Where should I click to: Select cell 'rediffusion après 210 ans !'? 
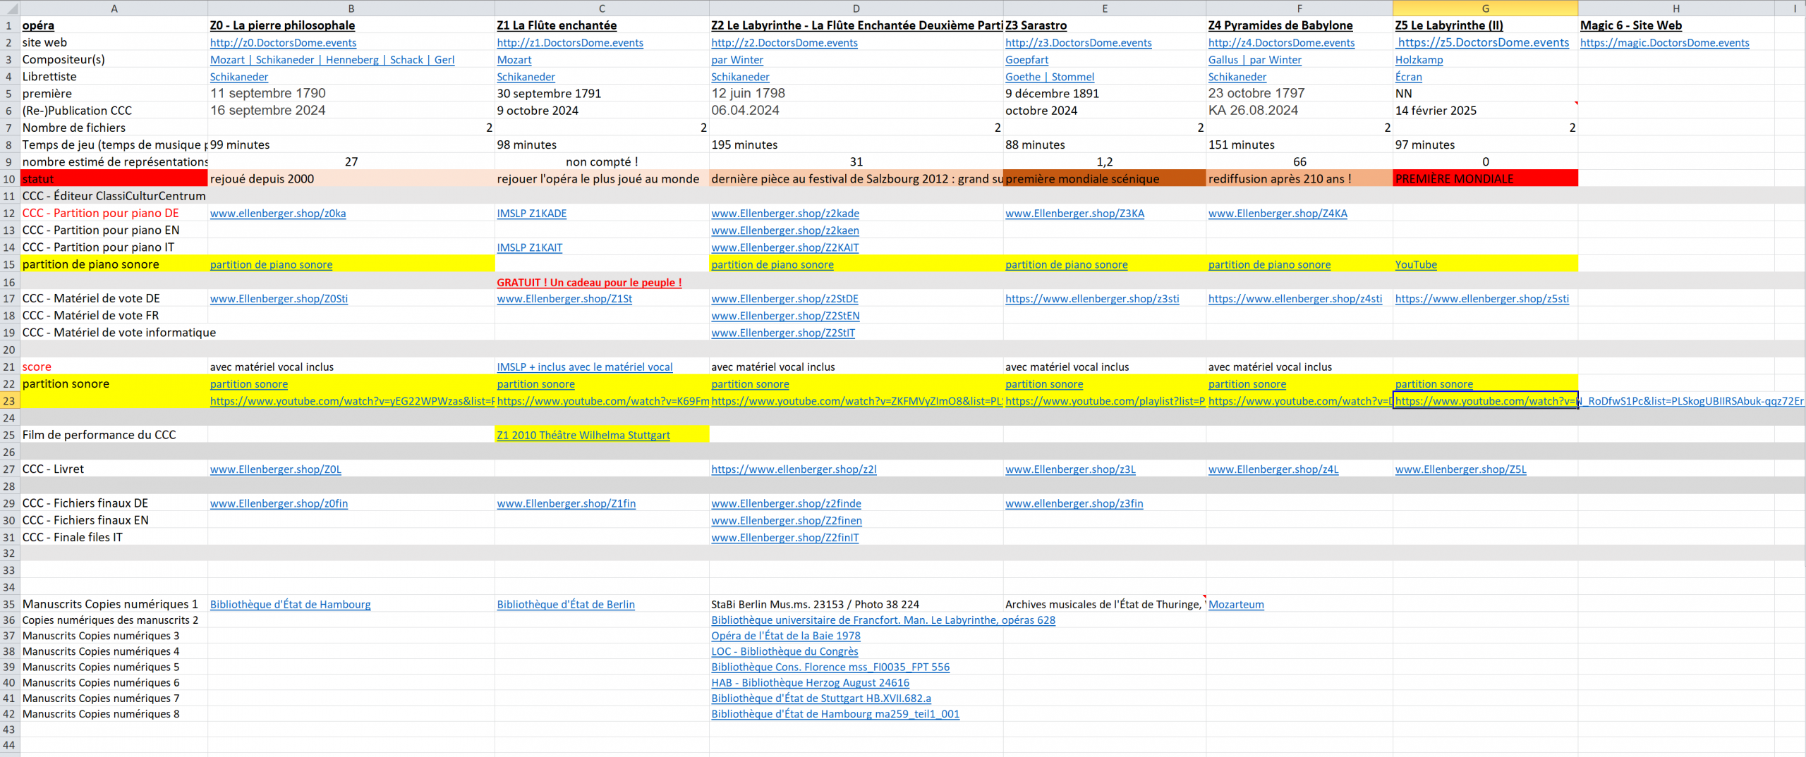point(1299,179)
